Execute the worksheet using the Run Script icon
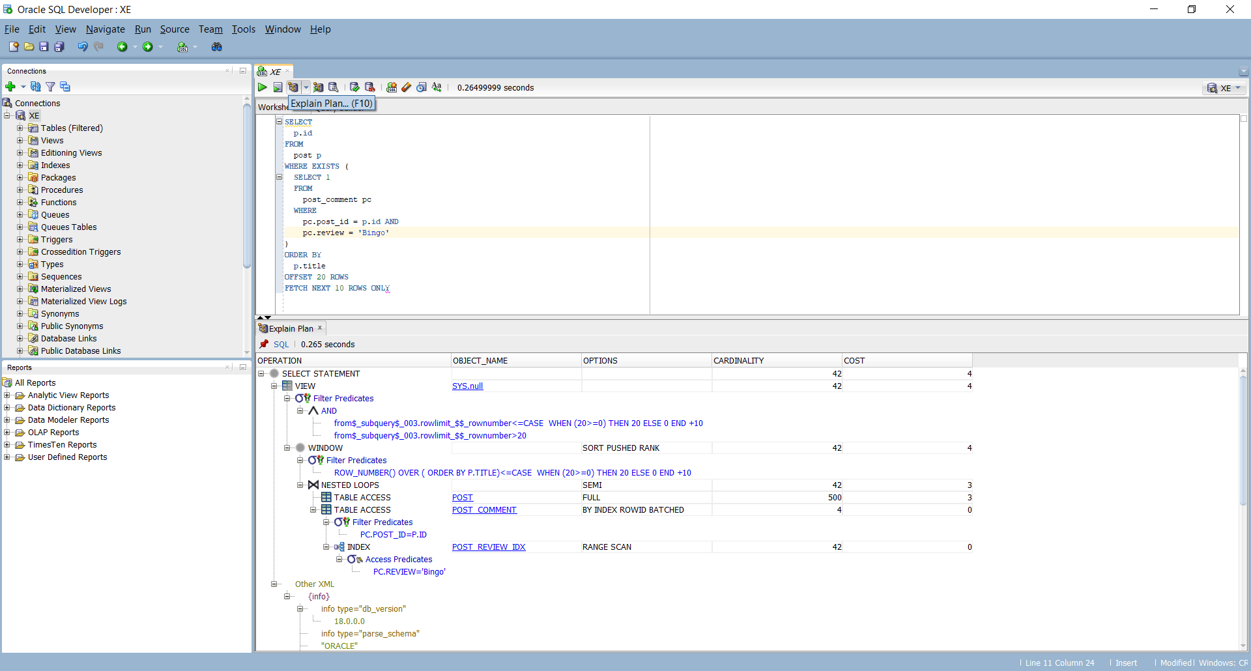The height and width of the screenshot is (671, 1251). [278, 87]
